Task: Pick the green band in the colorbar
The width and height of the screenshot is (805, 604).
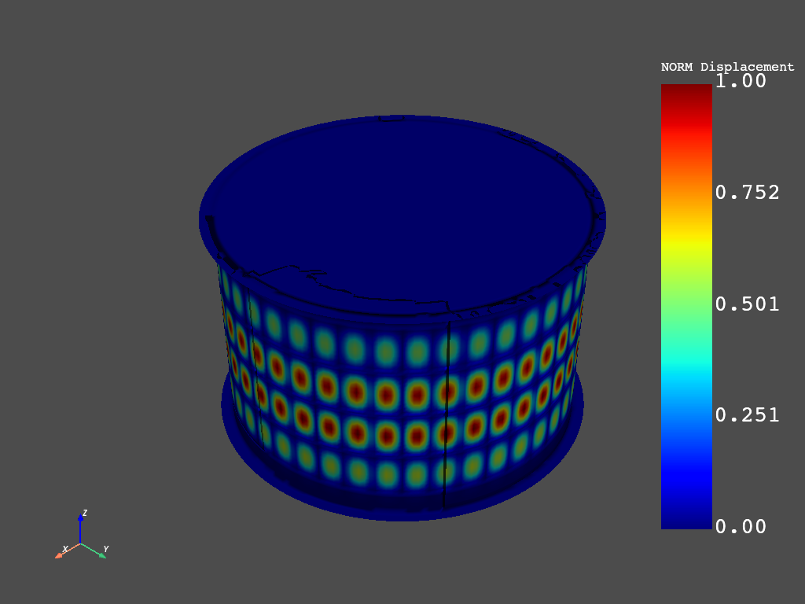Action: click(686, 307)
